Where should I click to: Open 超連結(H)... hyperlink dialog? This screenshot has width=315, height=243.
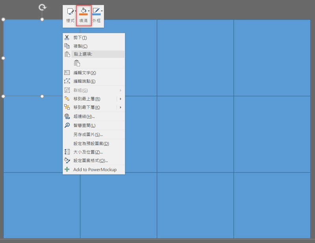(x=94, y=116)
